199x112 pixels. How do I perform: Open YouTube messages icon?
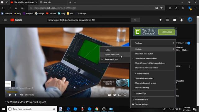tap(174, 20)
